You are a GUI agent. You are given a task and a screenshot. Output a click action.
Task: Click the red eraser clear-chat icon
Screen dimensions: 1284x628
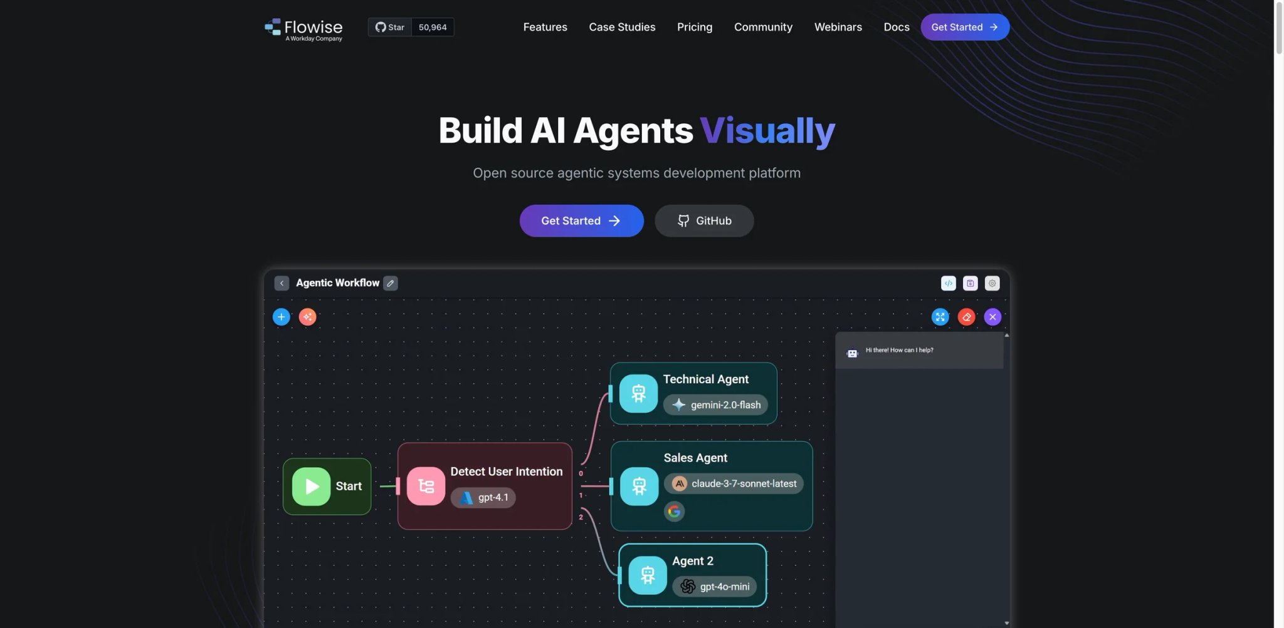tap(966, 317)
